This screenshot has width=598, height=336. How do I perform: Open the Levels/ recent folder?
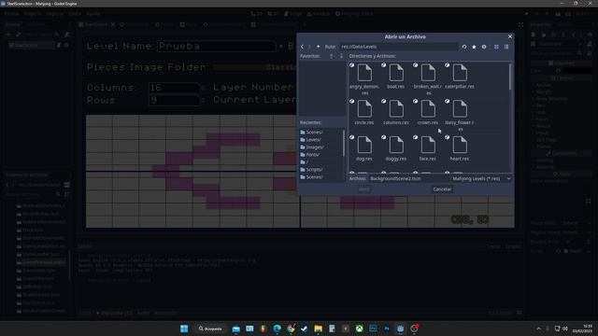coord(320,140)
